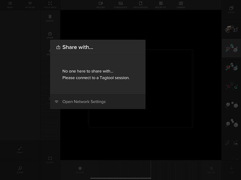Tap the Network wifi icon in top bar
241x180 pixels.
30,5
